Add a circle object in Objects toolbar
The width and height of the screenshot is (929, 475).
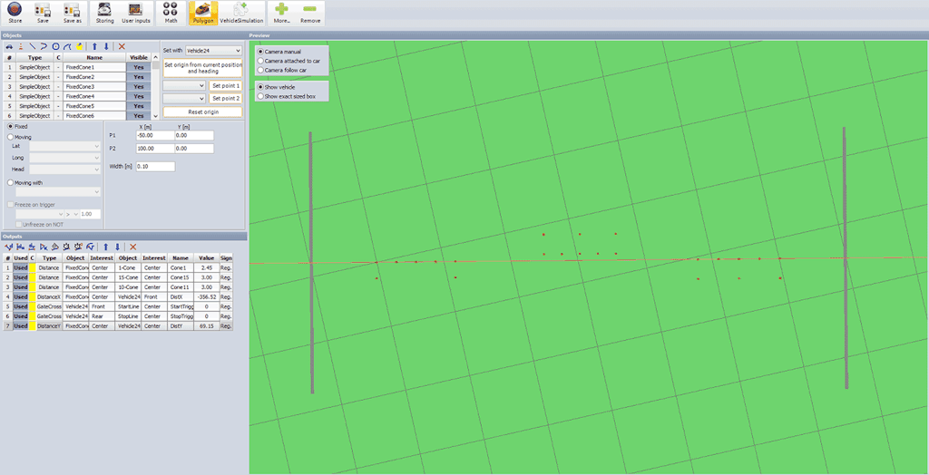click(x=55, y=46)
